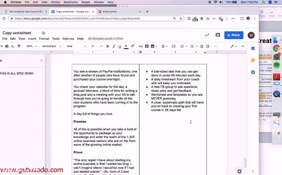Open the Add-ons menu
Screen dimensions: 282x175
[68, 39]
